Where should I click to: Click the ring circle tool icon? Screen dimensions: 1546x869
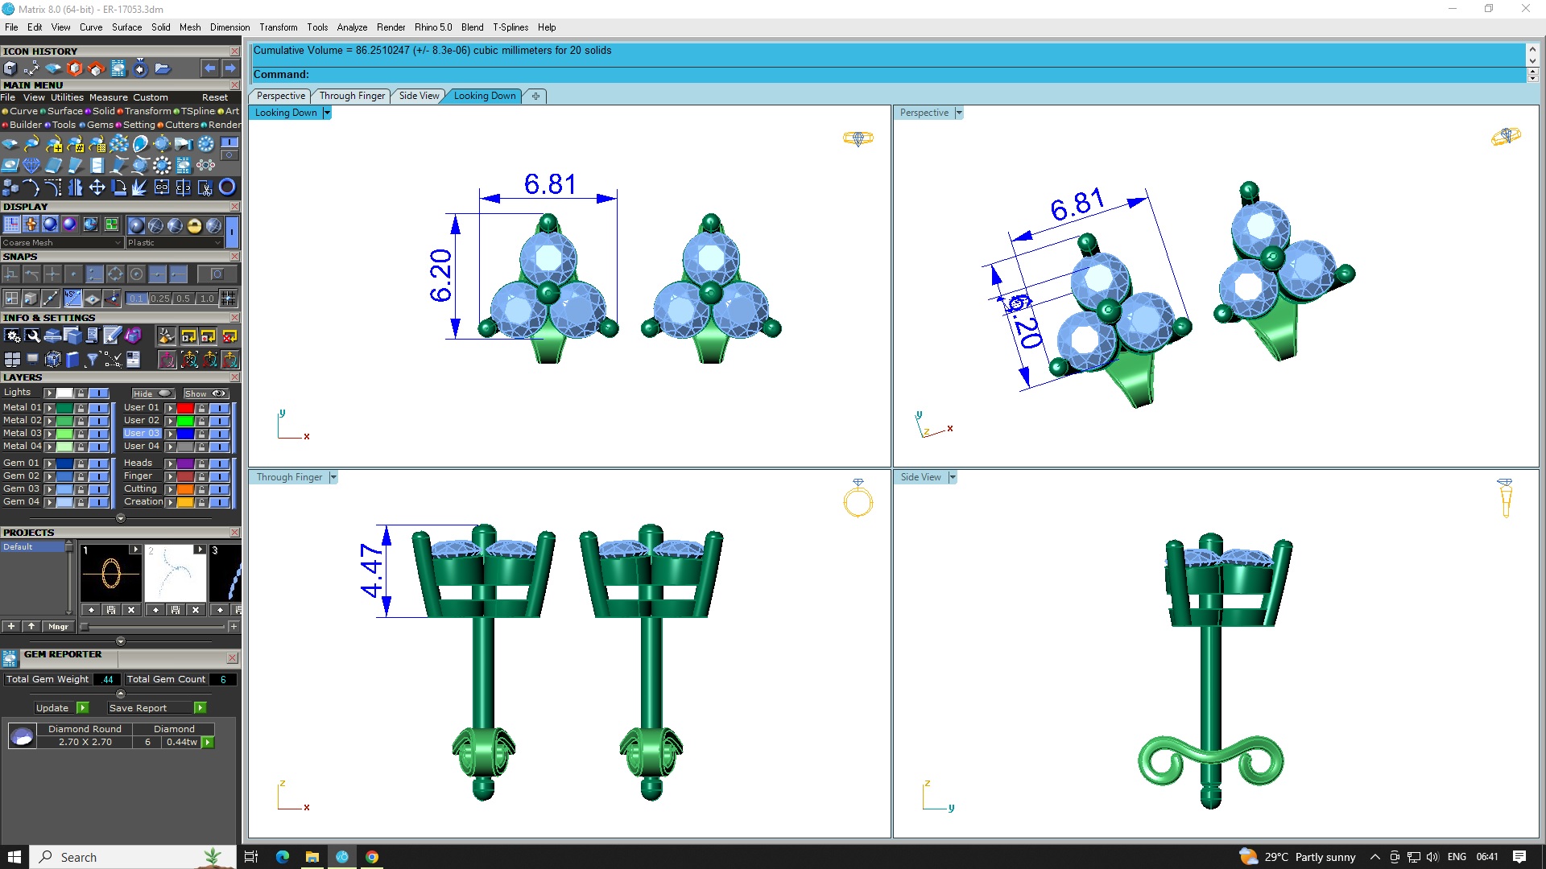(x=227, y=187)
